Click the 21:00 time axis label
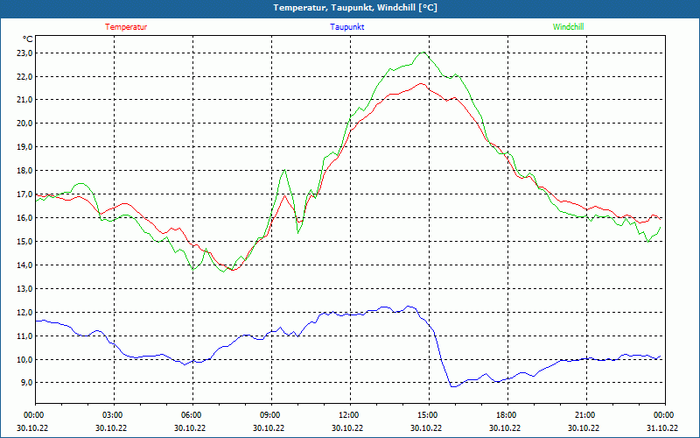 [x=584, y=415]
